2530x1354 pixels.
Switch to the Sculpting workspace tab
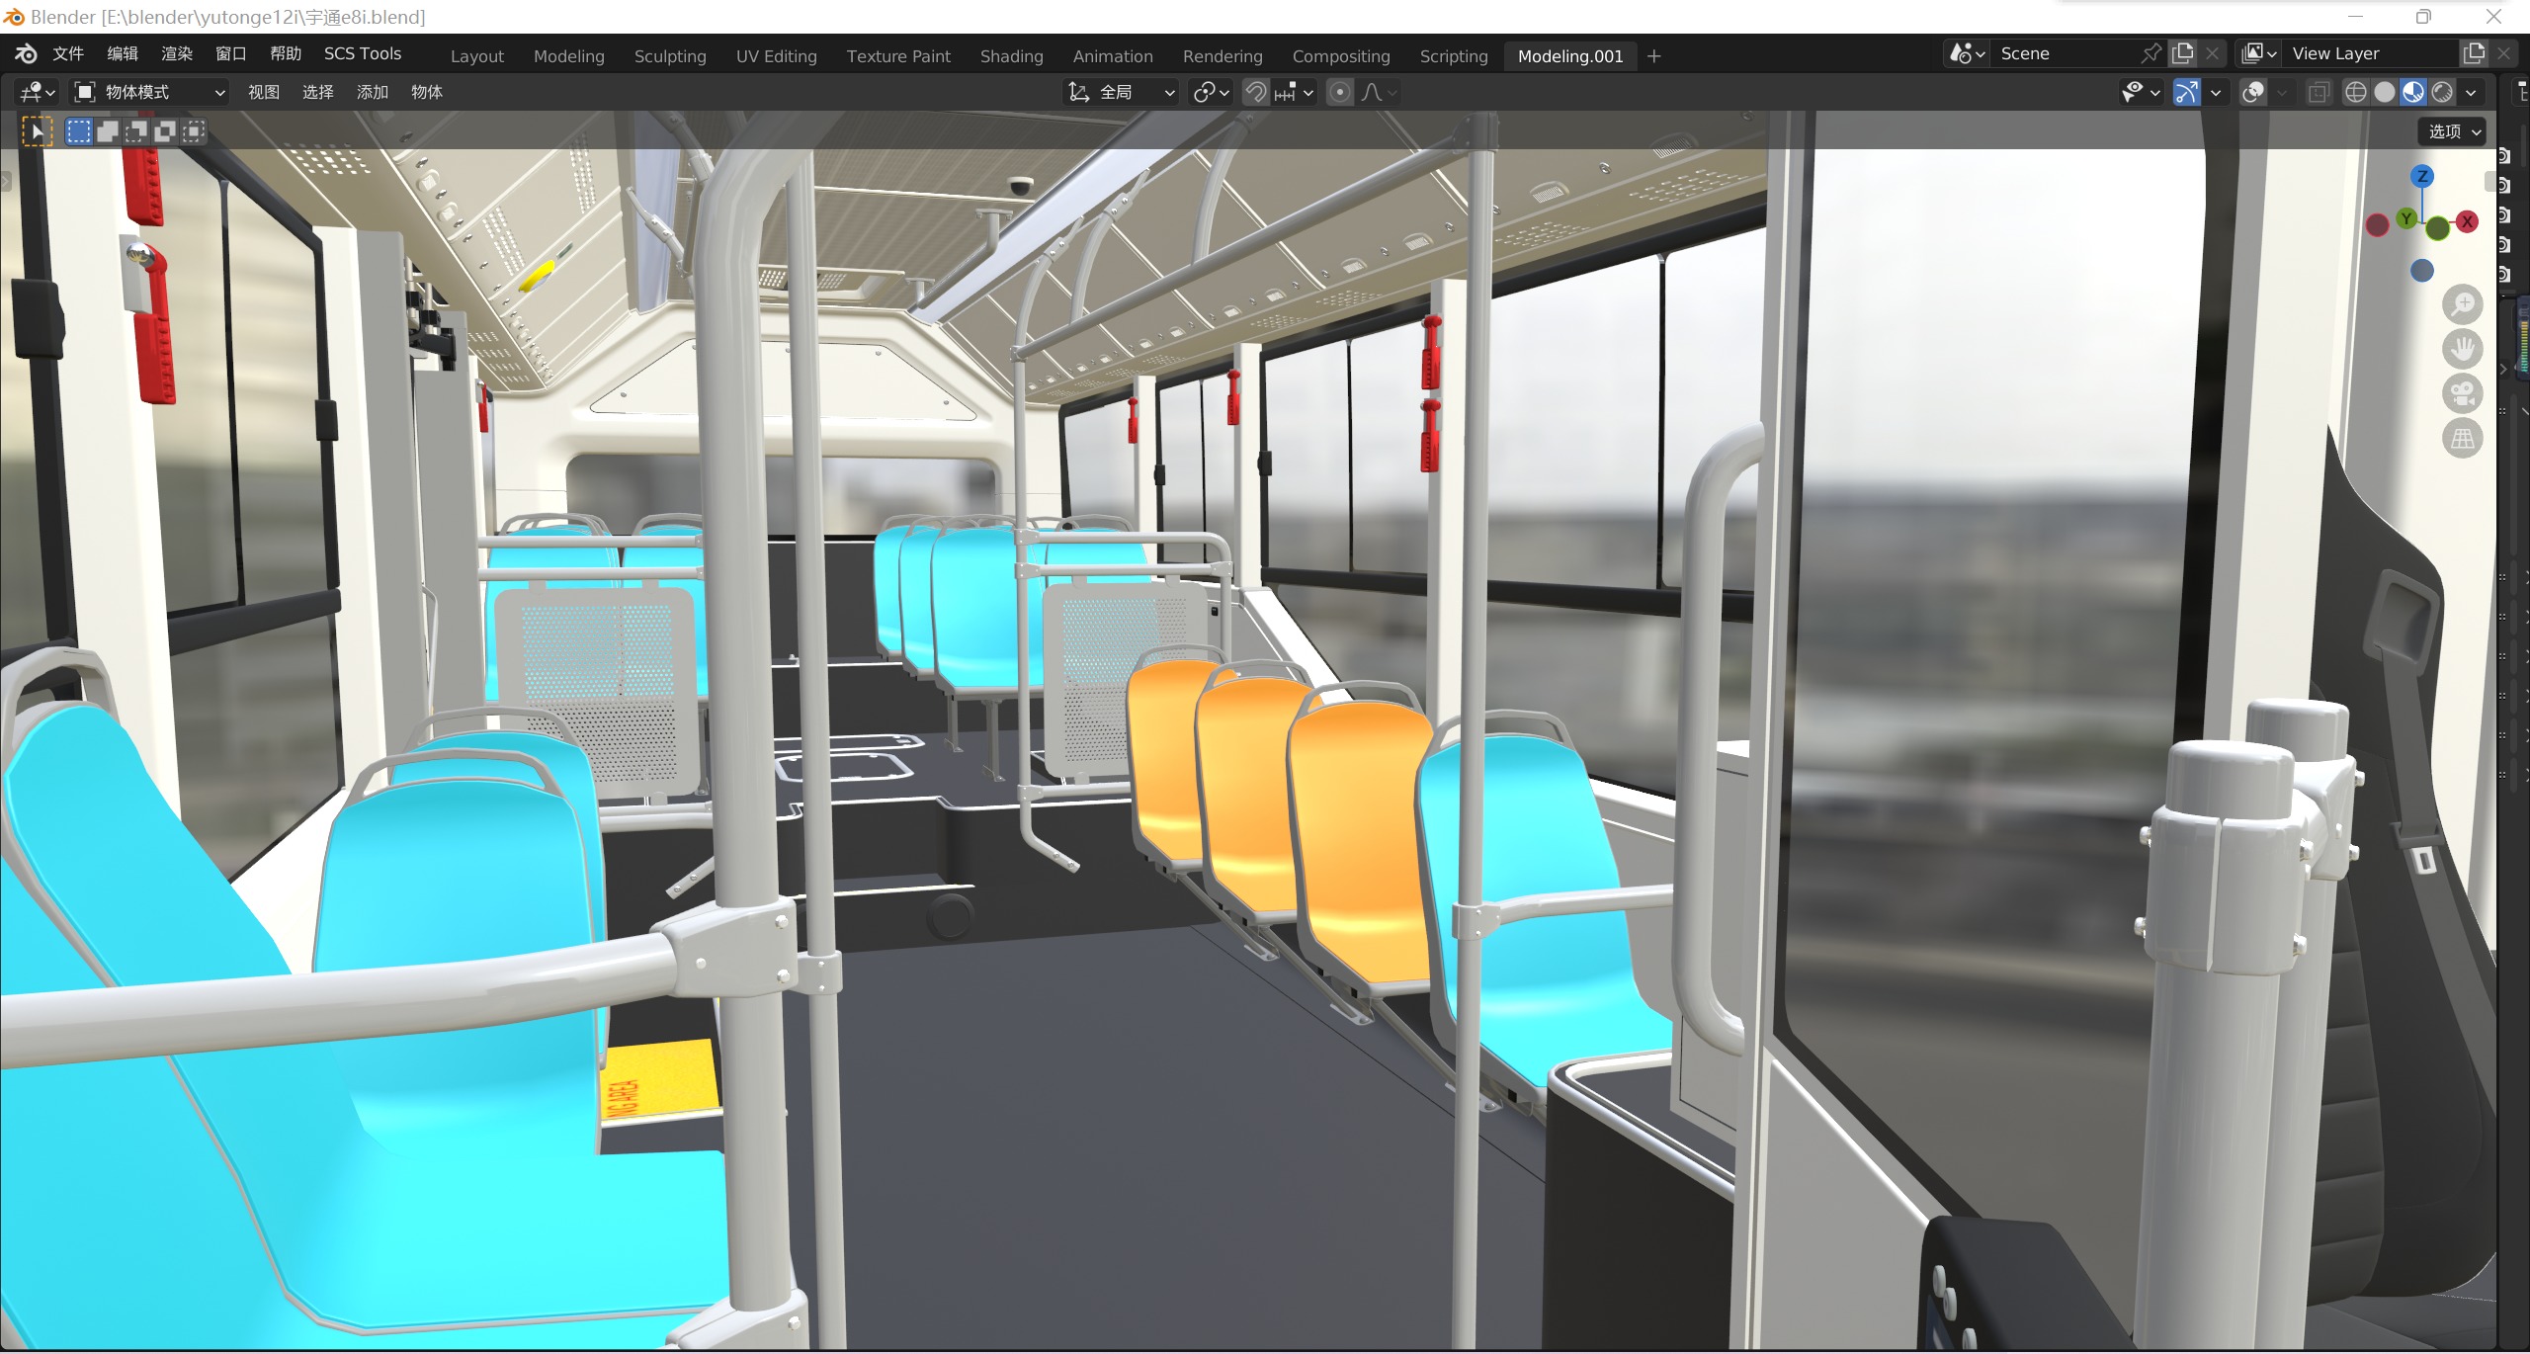[670, 56]
